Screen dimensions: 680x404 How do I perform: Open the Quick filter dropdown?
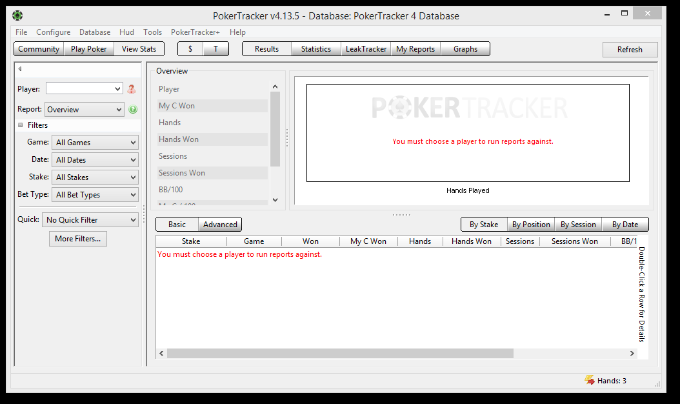90,219
